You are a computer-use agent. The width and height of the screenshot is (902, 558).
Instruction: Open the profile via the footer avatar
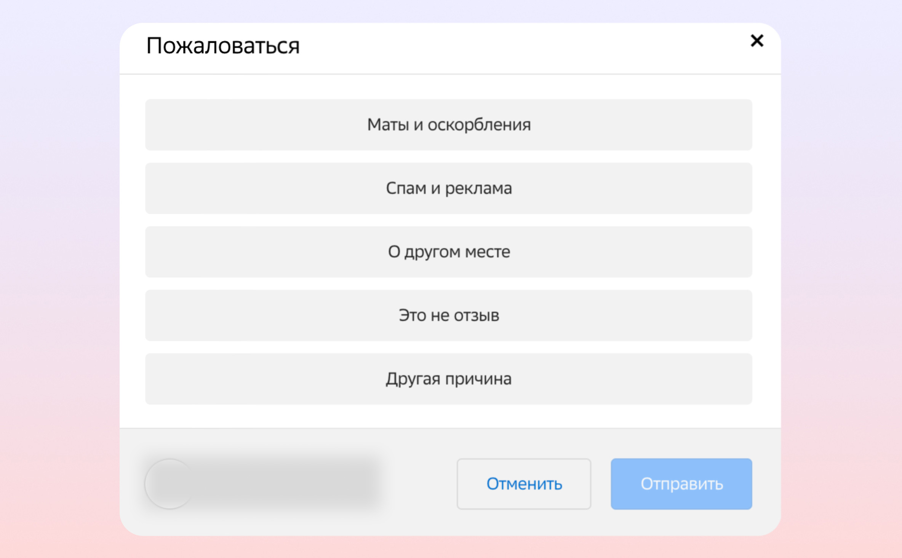click(x=170, y=484)
